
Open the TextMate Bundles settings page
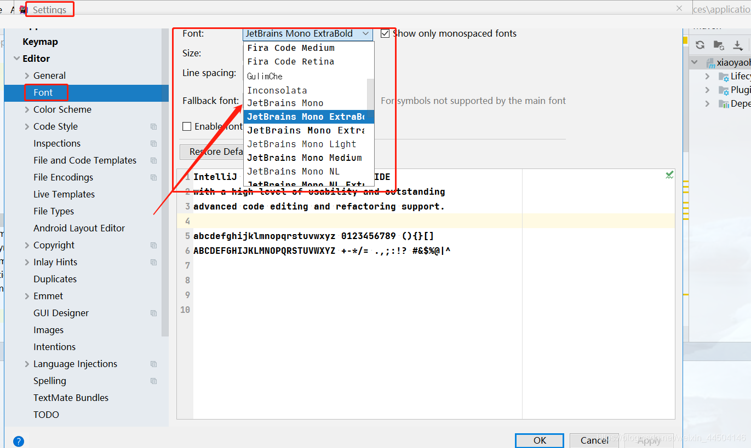click(x=71, y=398)
